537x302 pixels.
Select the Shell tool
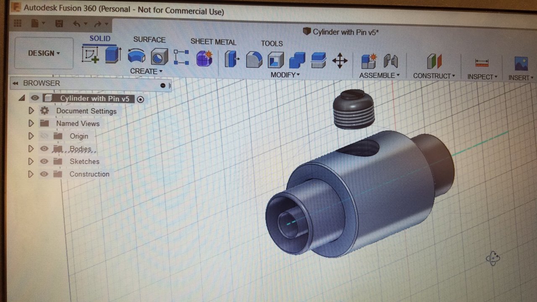[276, 60]
